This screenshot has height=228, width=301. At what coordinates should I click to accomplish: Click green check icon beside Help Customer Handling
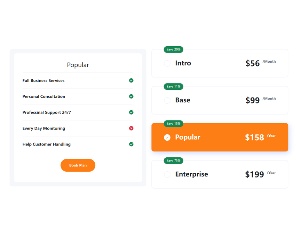[x=131, y=144]
